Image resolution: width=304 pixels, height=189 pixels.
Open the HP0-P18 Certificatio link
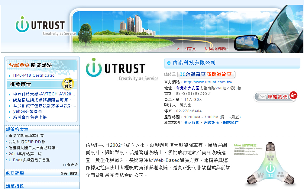[x=34, y=75]
